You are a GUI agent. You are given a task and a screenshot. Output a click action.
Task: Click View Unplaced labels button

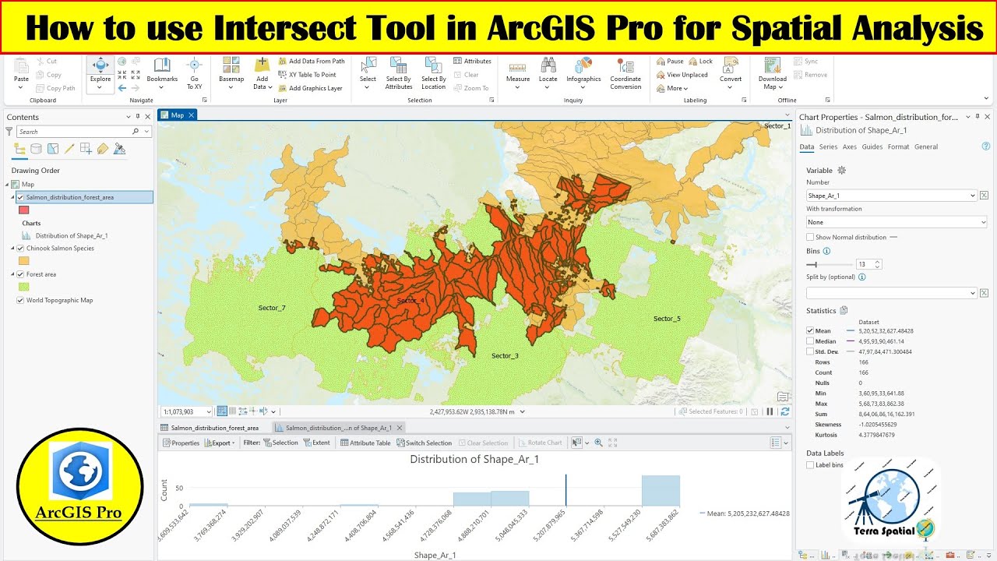tap(682, 75)
